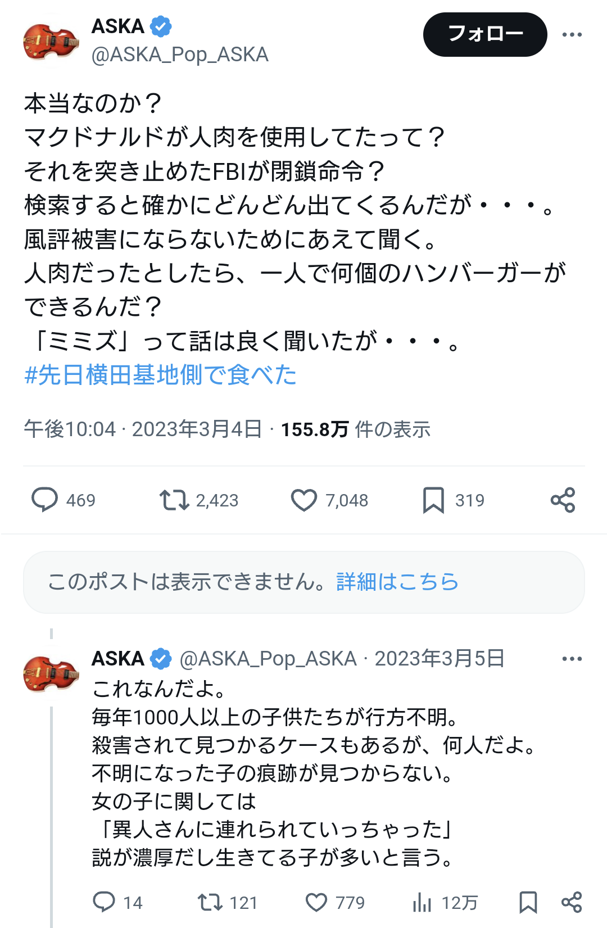Viewport: 607px width, 928px height.
Task: Repost the main post with 2,423 reposts
Action: click(174, 500)
